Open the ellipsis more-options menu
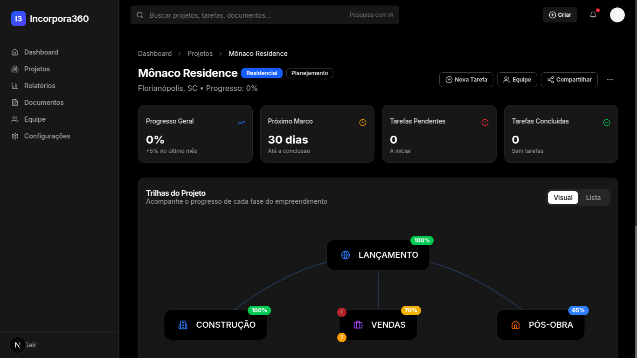Image resolution: width=637 pixels, height=358 pixels. coord(610,79)
